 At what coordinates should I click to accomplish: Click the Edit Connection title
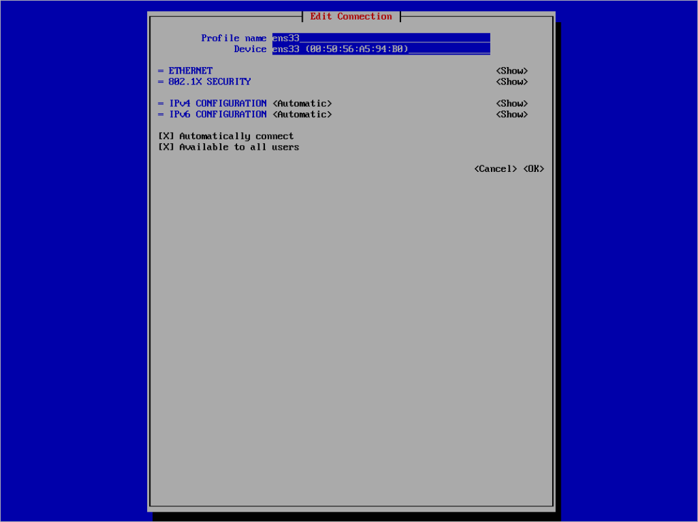tap(351, 16)
